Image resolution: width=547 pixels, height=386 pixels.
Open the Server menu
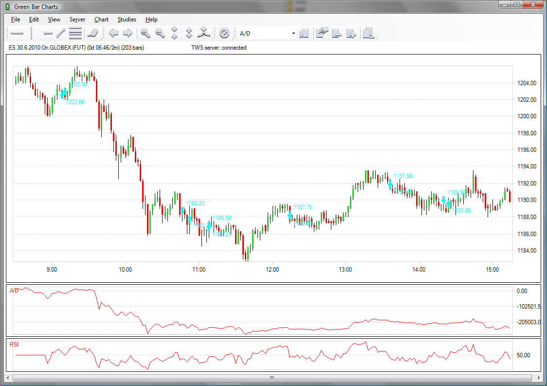tap(77, 19)
